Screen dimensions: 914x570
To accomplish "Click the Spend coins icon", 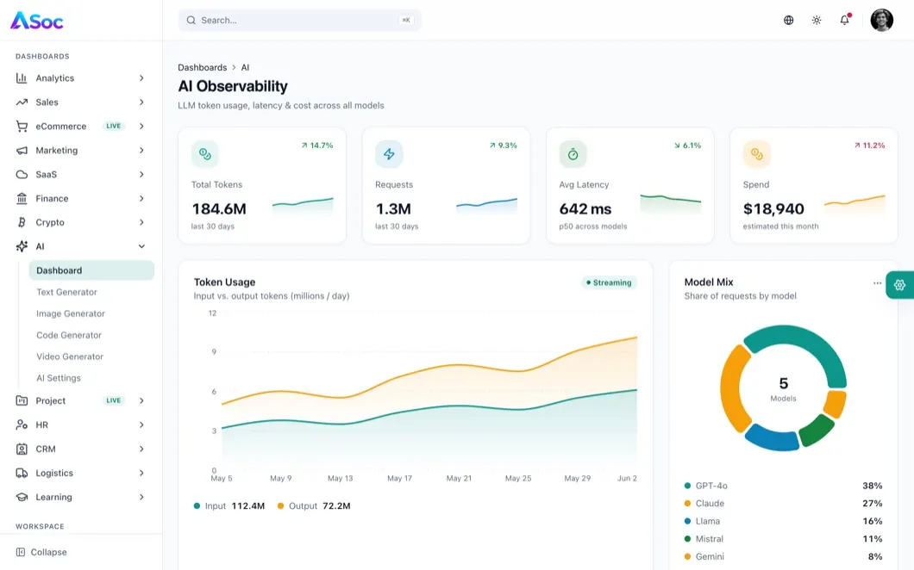I will coord(756,154).
